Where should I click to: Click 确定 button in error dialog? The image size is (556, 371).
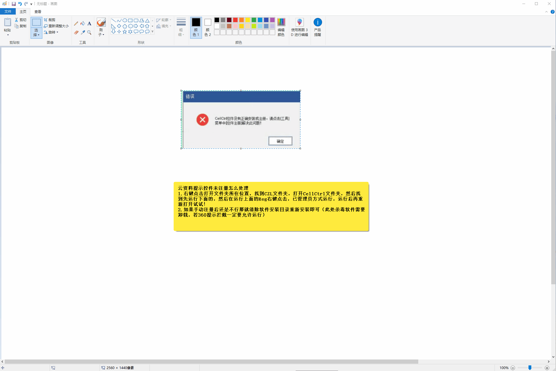pyautogui.click(x=280, y=141)
